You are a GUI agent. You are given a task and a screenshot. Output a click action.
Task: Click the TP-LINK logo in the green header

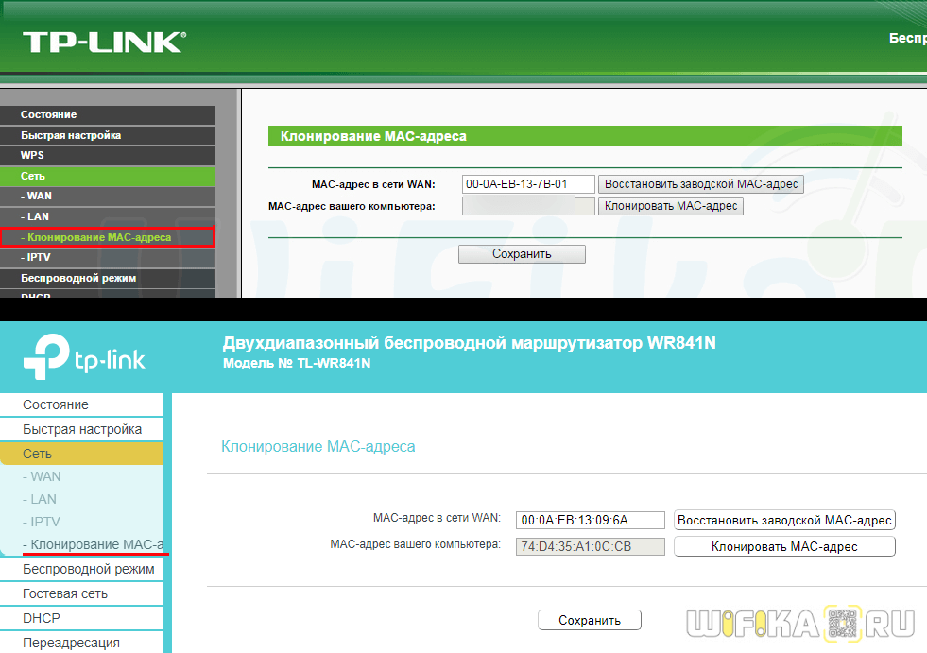click(104, 42)
